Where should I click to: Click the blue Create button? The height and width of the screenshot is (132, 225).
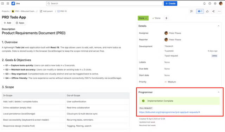click(x=170, y=4)
